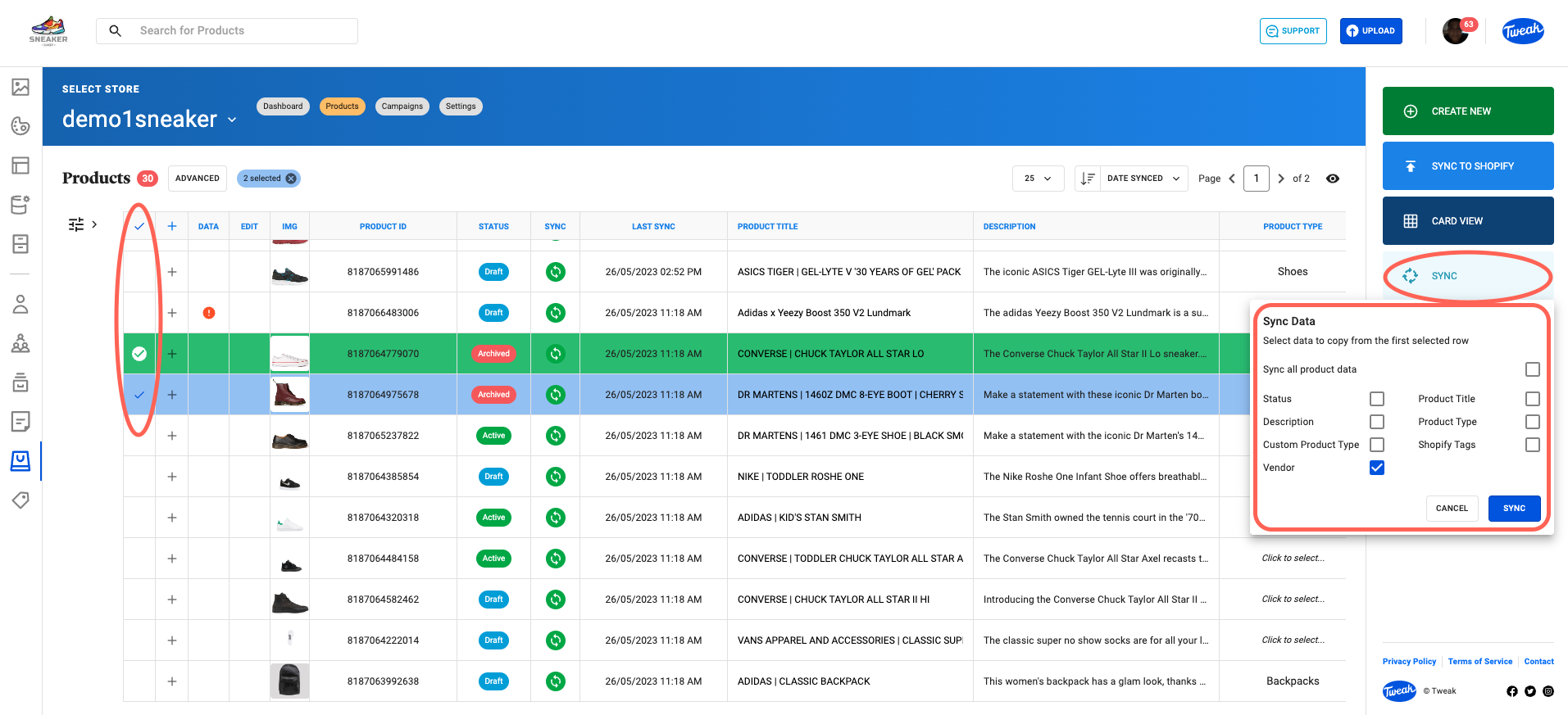Expand the filter panel chevron

click(94, 224)
